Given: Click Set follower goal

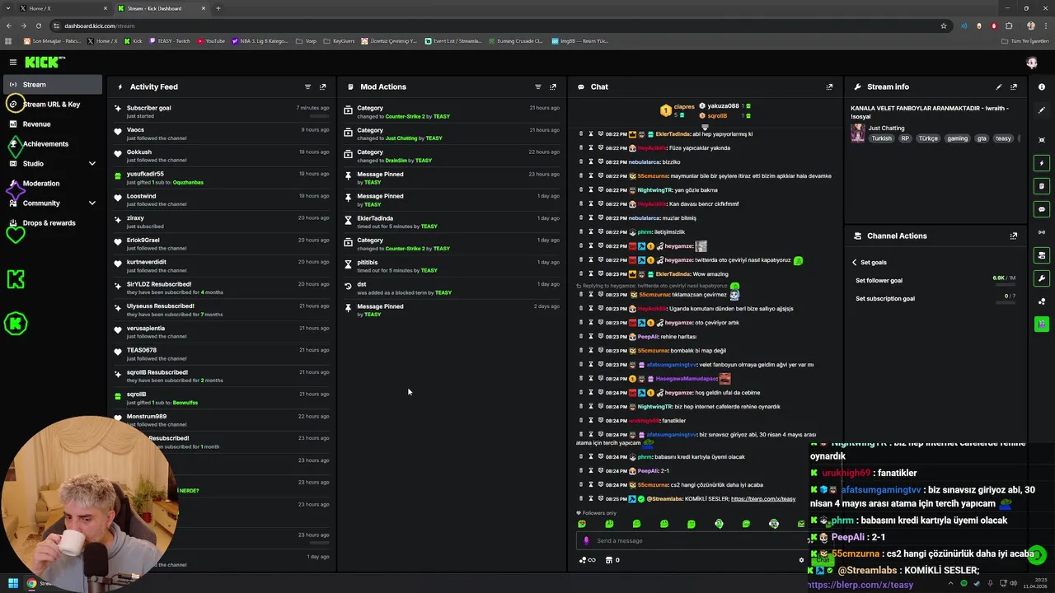Looking at the screenshot, I should [879, 280].
